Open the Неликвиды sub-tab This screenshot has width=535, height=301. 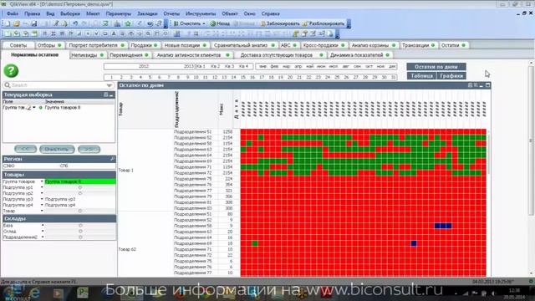(x=87, y=55)
